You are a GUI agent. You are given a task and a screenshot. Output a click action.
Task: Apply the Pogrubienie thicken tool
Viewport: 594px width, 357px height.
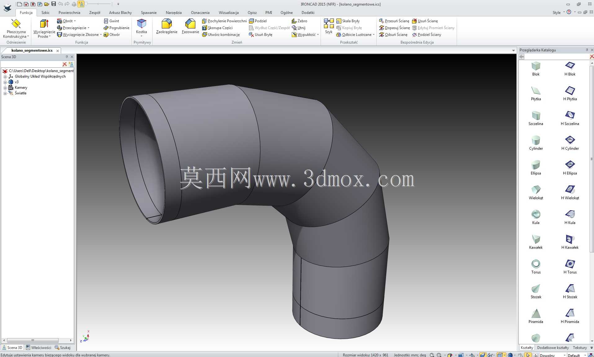(116, 28)
